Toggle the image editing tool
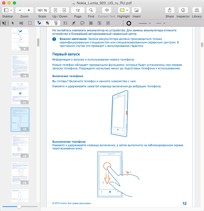This screenshot has width=204, height=211. point(47,23)
